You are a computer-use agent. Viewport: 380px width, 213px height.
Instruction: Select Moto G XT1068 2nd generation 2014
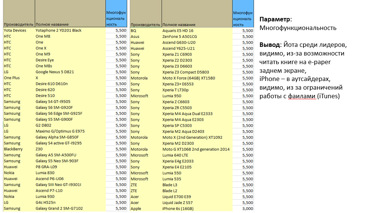pyautogui.click(x=197, y=149)
